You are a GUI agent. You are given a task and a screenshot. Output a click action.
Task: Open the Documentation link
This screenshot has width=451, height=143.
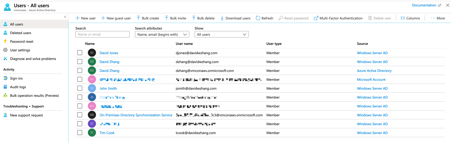[424, 5]
